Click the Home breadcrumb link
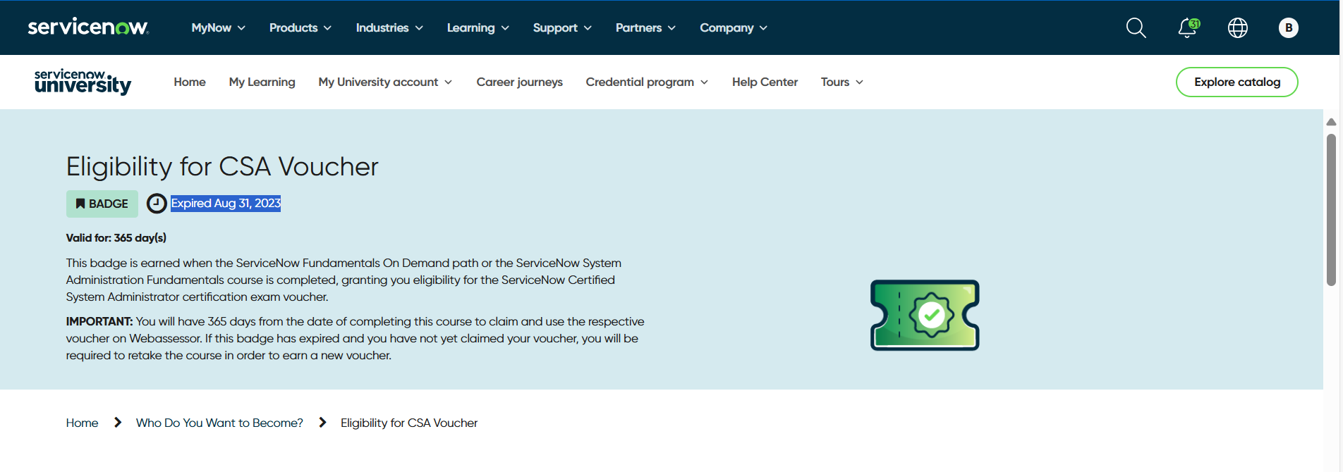This screenshot has width=1343, height=472. 83,423
